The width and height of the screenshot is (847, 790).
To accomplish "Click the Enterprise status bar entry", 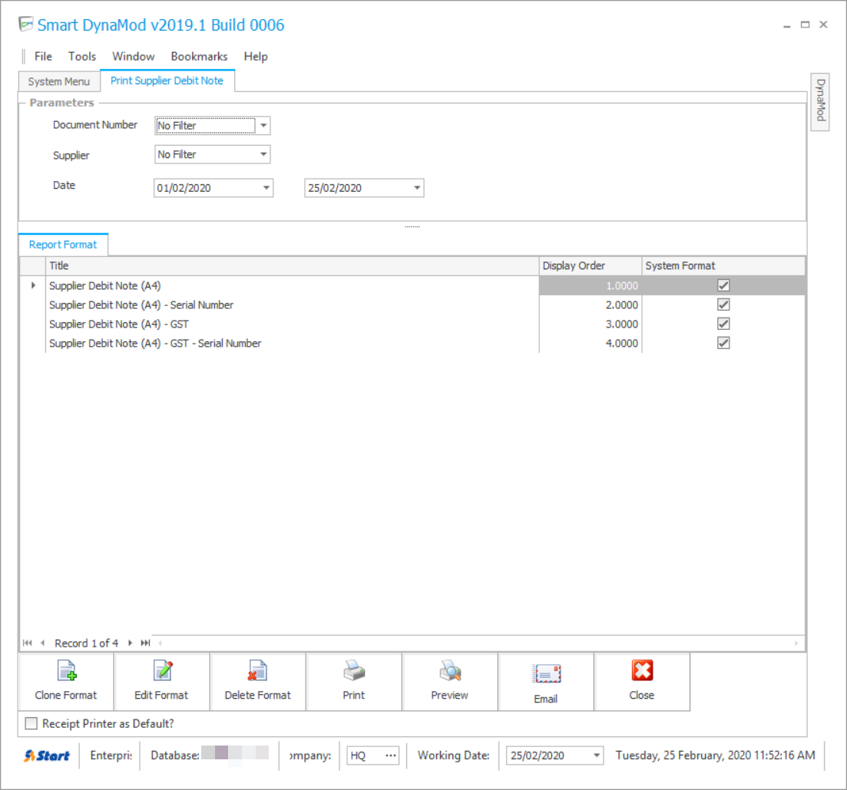I will (111, 755).
